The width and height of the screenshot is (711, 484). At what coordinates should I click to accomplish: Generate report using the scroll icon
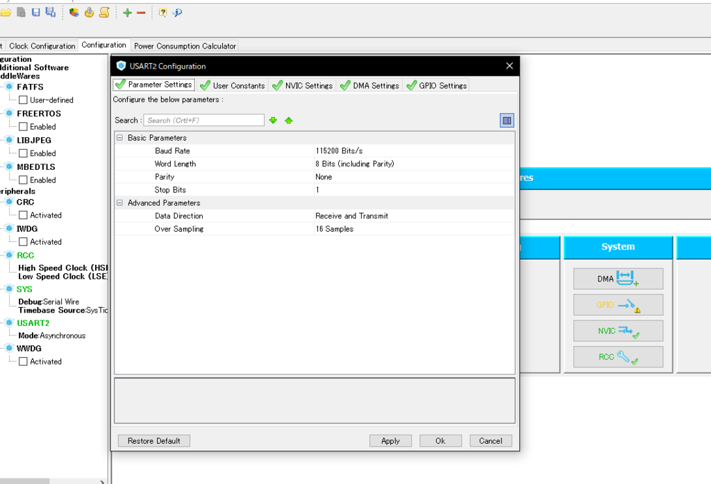[x=104, y=12]
